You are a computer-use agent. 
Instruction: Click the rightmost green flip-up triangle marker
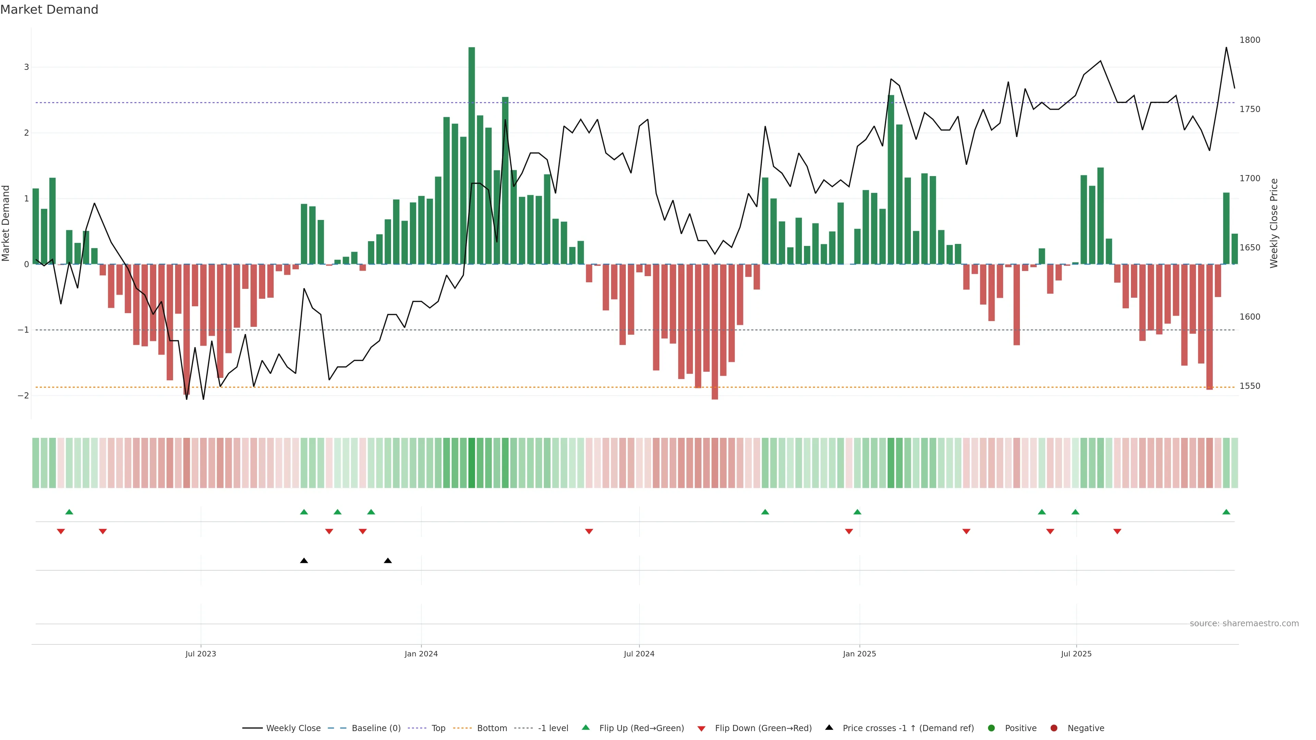tap(1226, 512)
